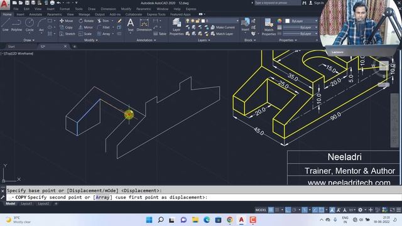Viewport: 402px width, 226px height.
Task: Expand the Properties panel
Action: click(x=288, y=40)
